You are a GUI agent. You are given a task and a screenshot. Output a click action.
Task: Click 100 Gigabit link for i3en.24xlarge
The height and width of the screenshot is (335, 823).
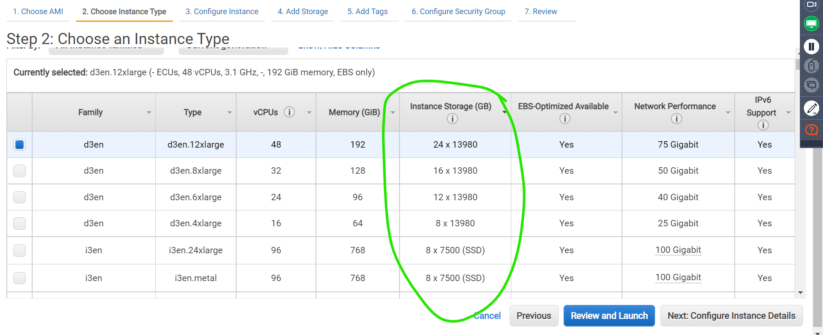pos(678,250)
